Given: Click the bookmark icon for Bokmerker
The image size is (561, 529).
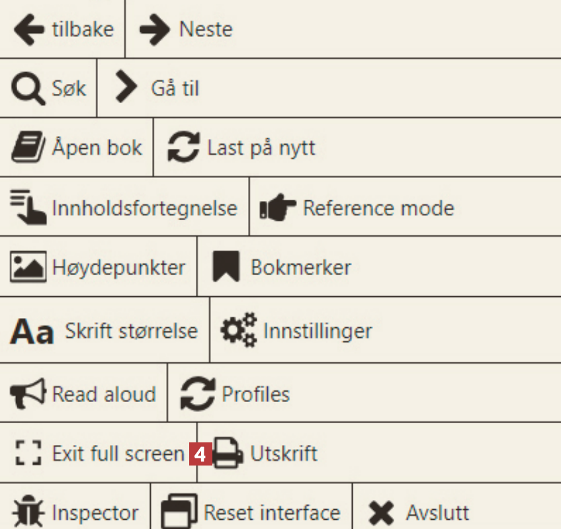Looking at the screenshot, I should 226,268.
